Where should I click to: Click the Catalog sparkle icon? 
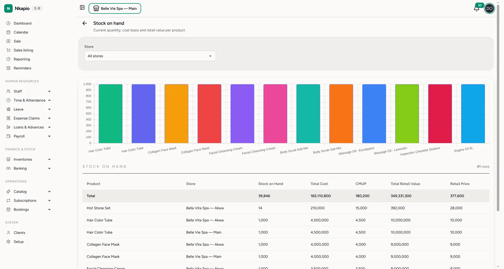[9, 192]
